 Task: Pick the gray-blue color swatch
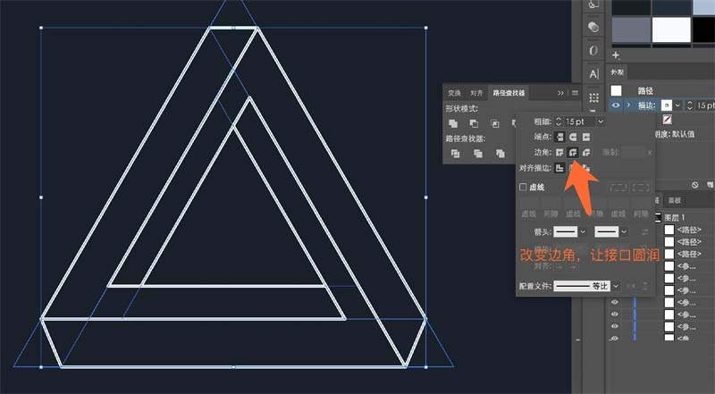pyautogui.click(x=631, y=29)
